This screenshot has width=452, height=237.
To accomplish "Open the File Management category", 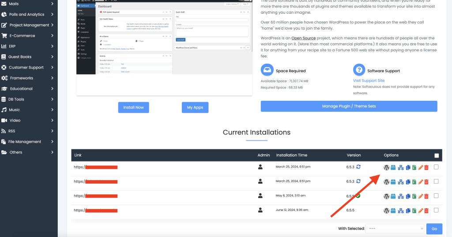I will [x=28, y=142].
